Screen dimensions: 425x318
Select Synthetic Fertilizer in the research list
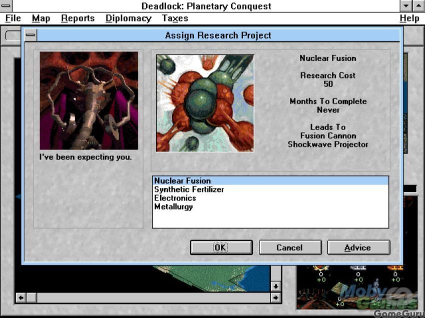tap(270, 189)
